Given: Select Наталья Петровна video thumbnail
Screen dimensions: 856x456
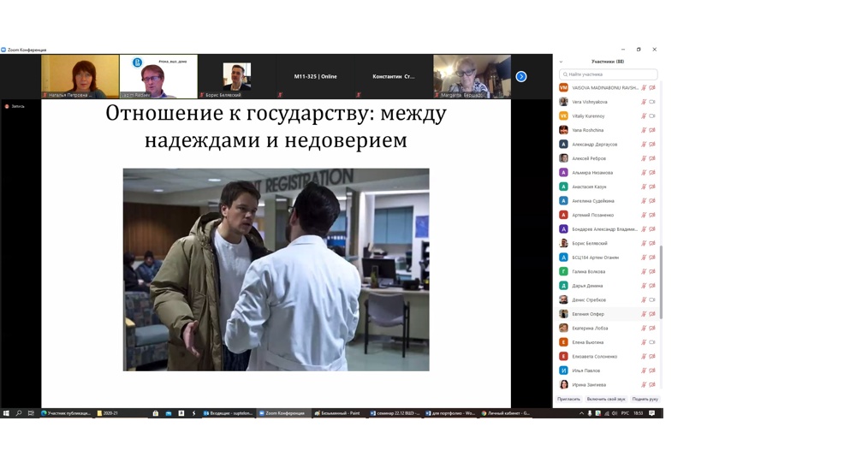Looking at the screenshot, I should [x=80, y=76].
